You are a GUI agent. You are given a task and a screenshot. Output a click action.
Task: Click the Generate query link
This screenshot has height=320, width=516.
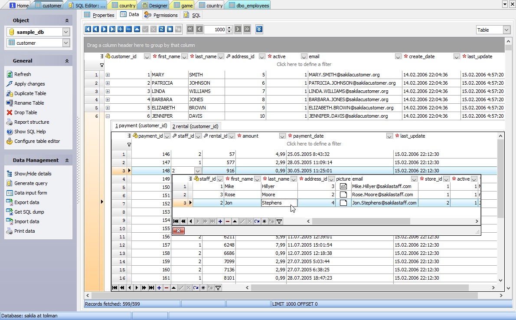coord(31,183)
